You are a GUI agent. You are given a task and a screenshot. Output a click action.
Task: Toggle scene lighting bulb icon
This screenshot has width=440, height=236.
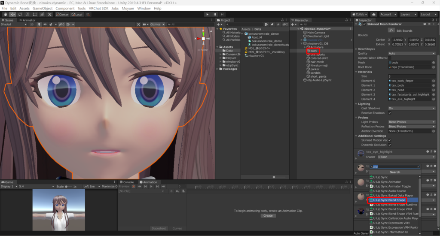click(39, 24)
